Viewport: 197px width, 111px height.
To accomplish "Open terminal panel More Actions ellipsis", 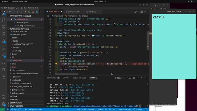I will coord(138,78).
